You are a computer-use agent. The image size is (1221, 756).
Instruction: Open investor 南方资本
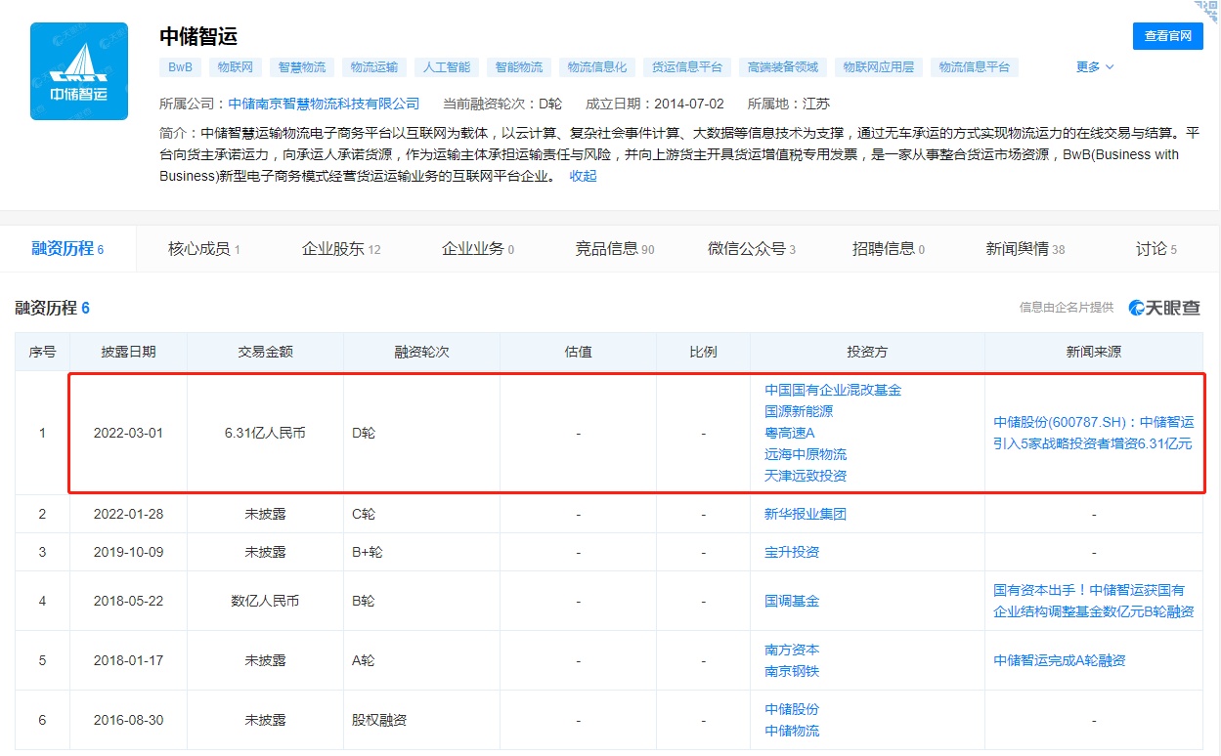(792, 650)
